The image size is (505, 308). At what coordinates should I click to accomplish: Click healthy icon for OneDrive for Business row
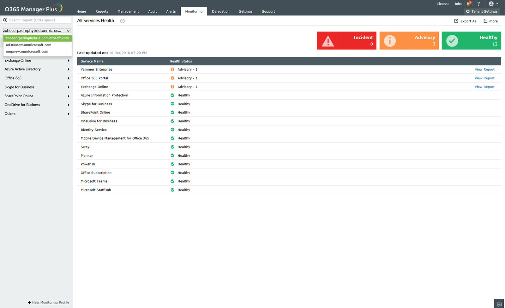[172, 121]
